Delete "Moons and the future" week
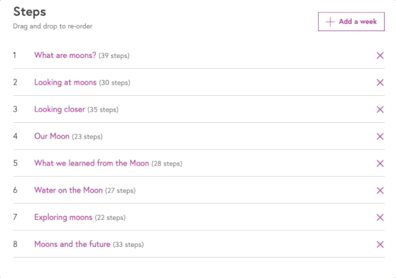This screenshot has height=278, width=396. (x=380, y=244)
